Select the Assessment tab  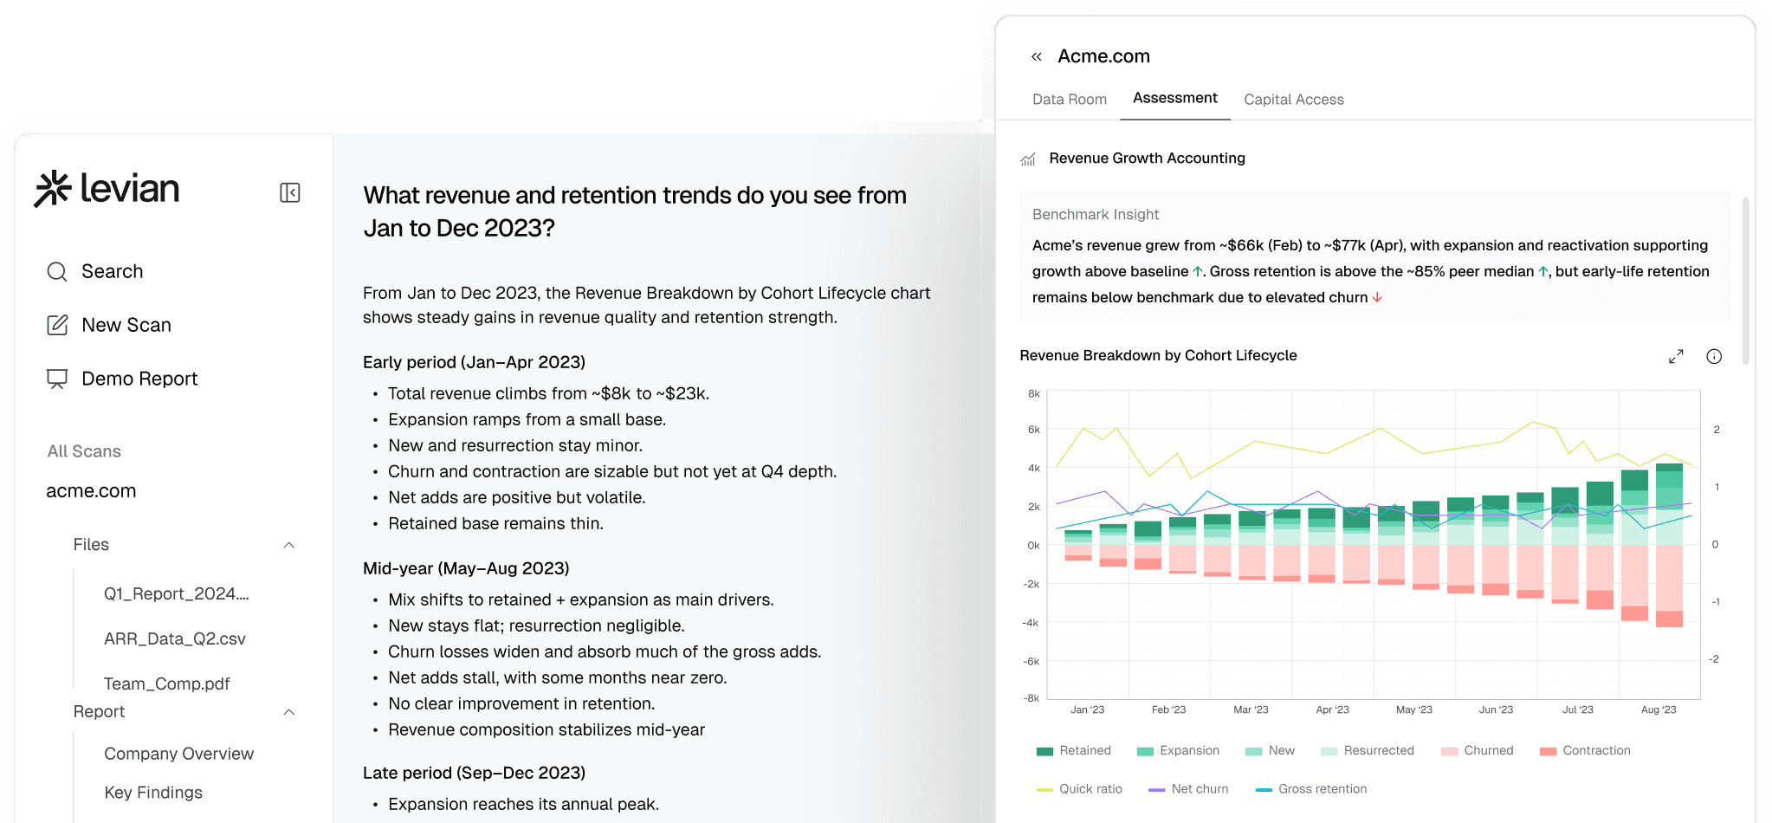point(1175,98)
